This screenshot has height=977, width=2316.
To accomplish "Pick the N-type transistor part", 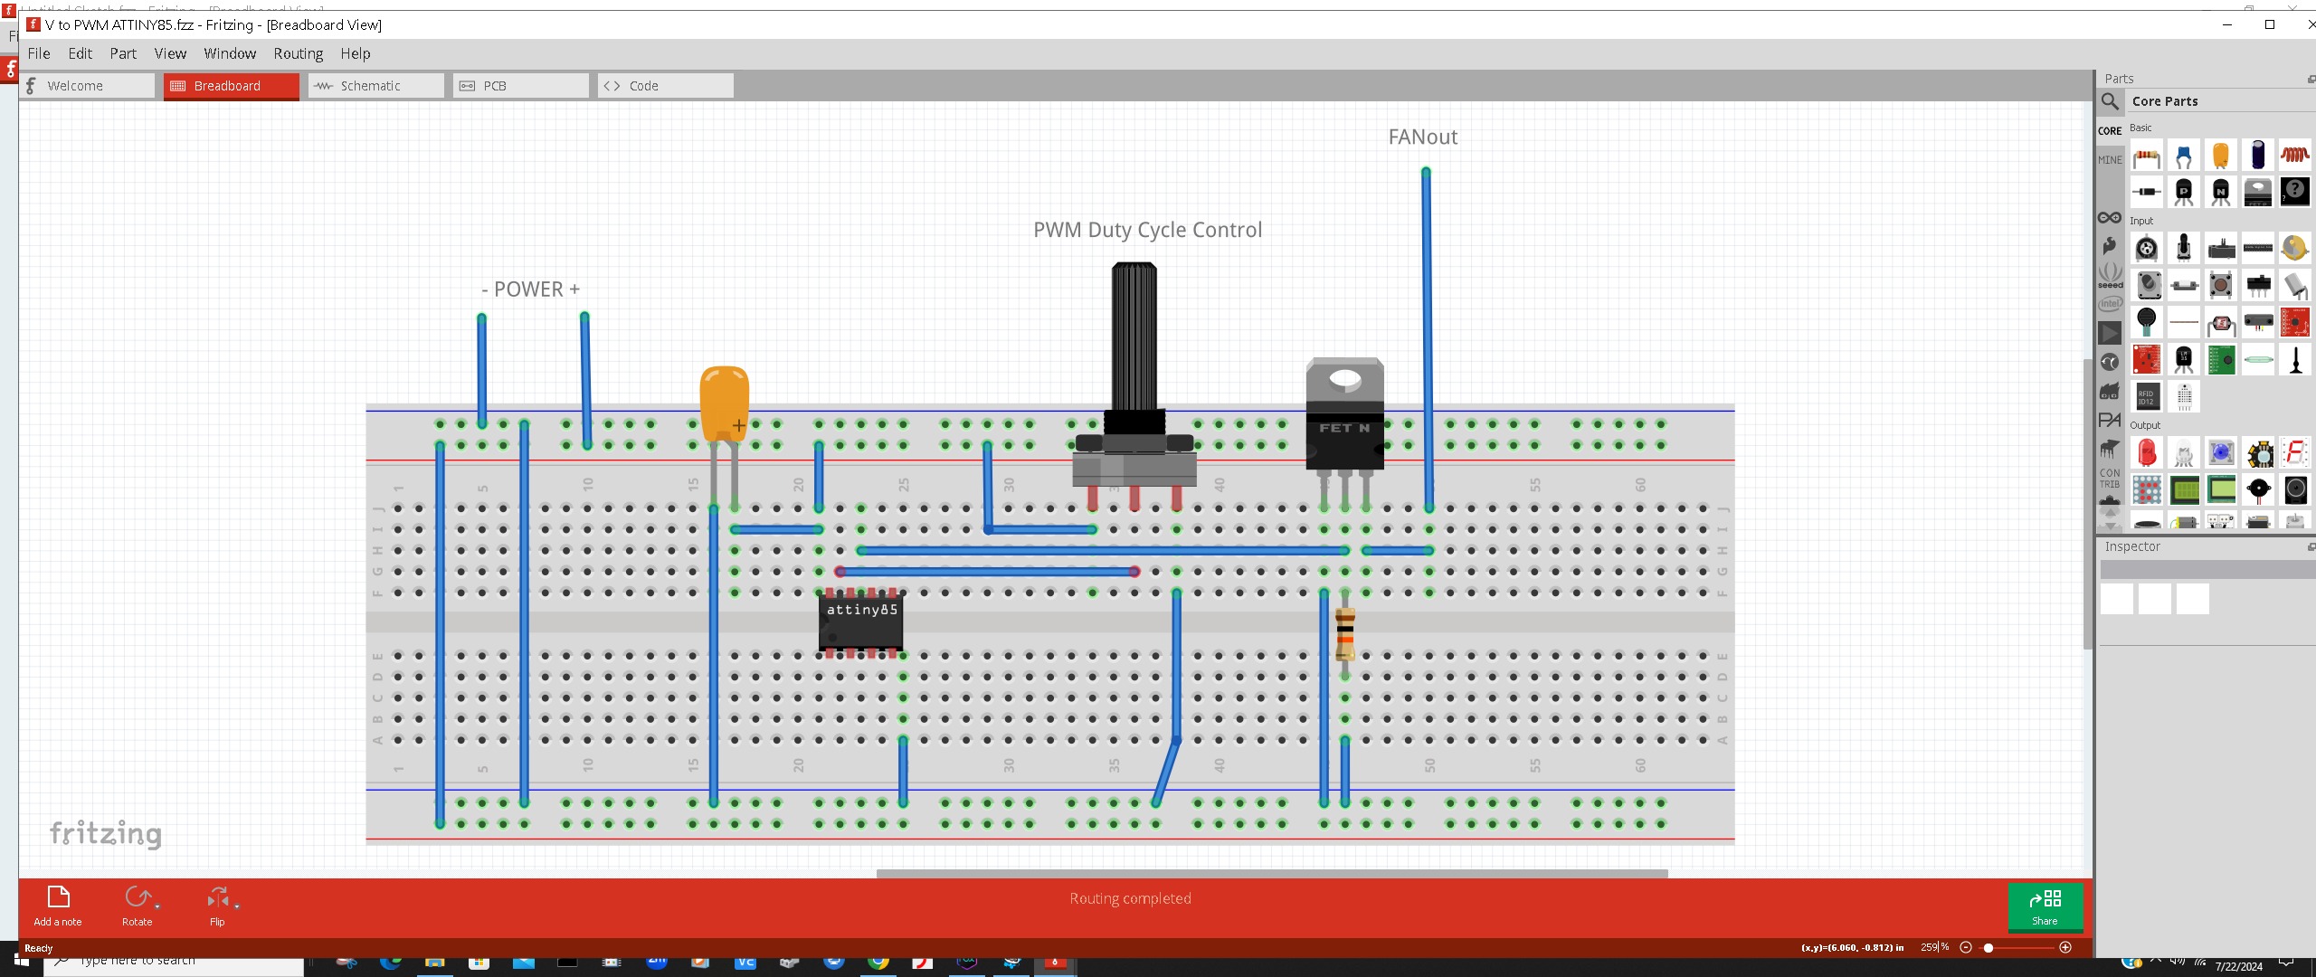I will [2220, 192].
